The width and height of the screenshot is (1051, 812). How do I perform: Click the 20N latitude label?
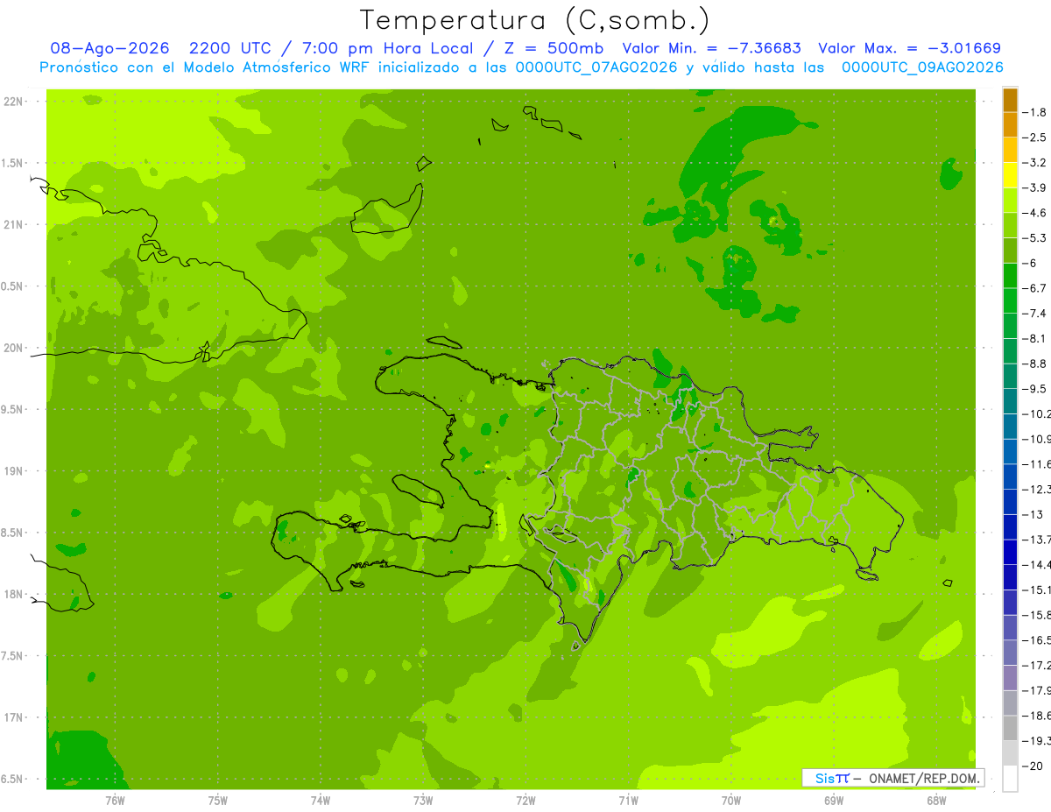tap(13, 348)
